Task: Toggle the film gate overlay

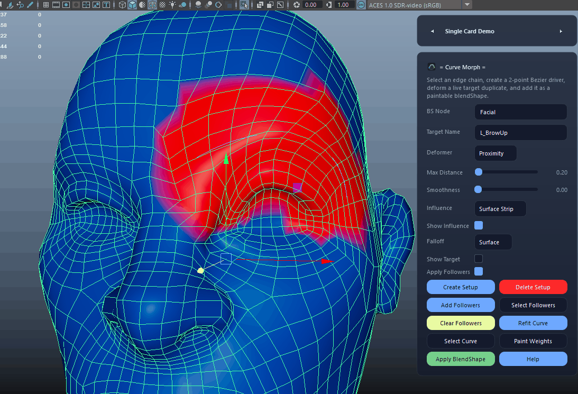Action: coord(56,5)
